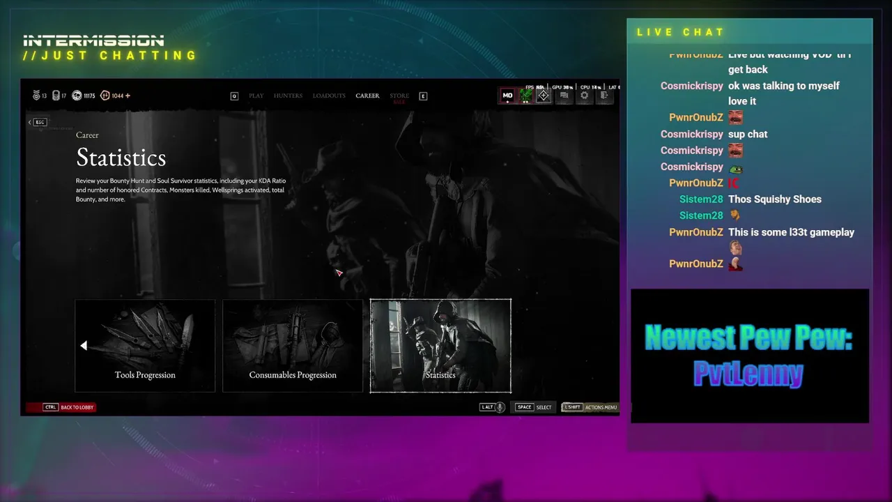Open the Tools Progression card
The image size is (892, 502).
coord(145,346)
